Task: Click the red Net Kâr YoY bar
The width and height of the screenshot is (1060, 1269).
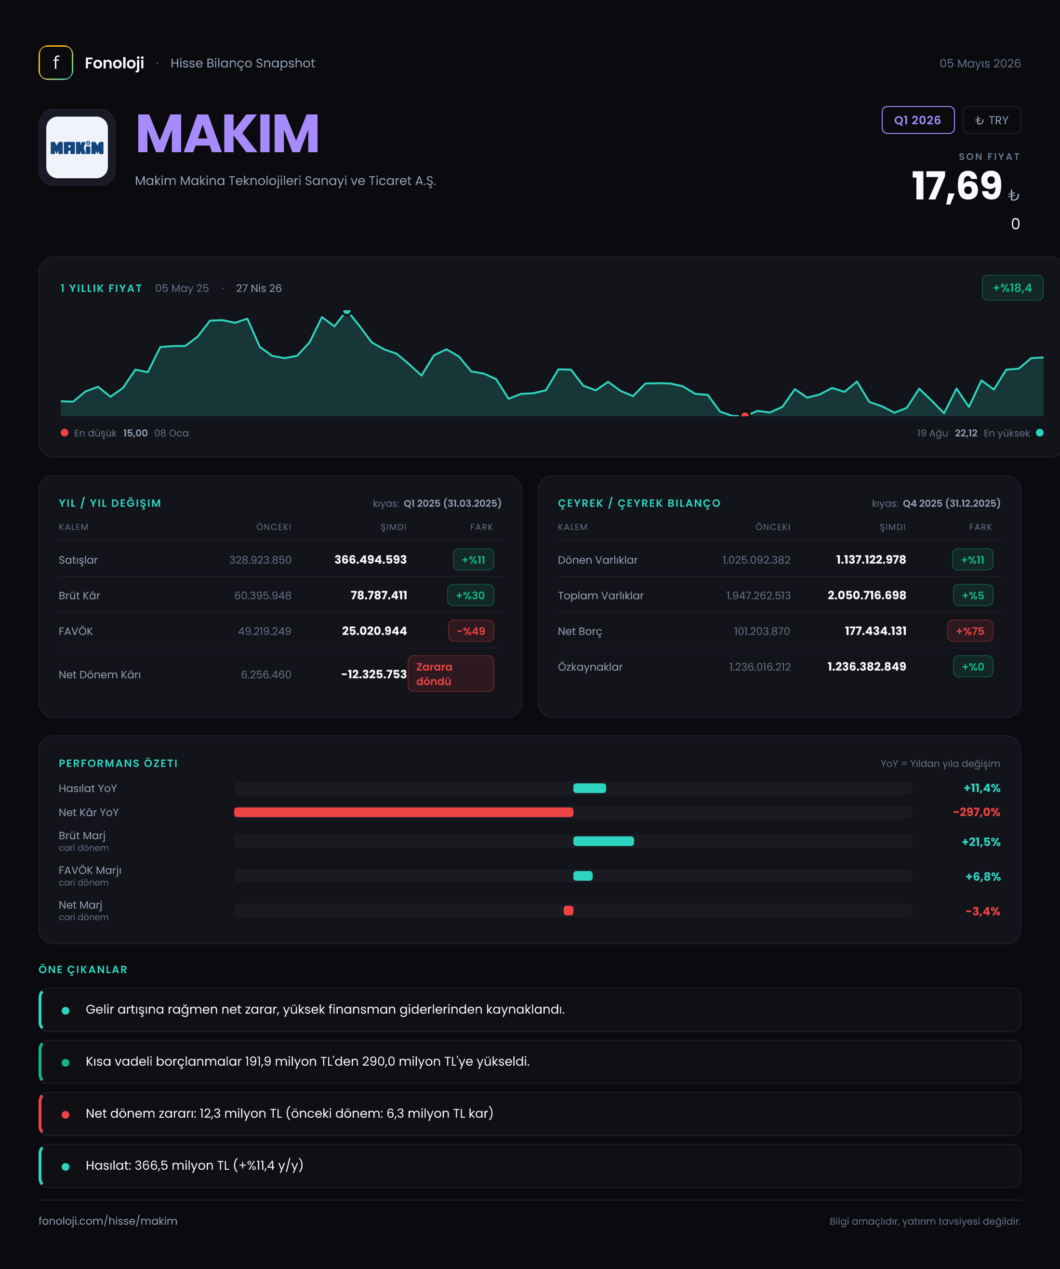Action: coord(404,812)
